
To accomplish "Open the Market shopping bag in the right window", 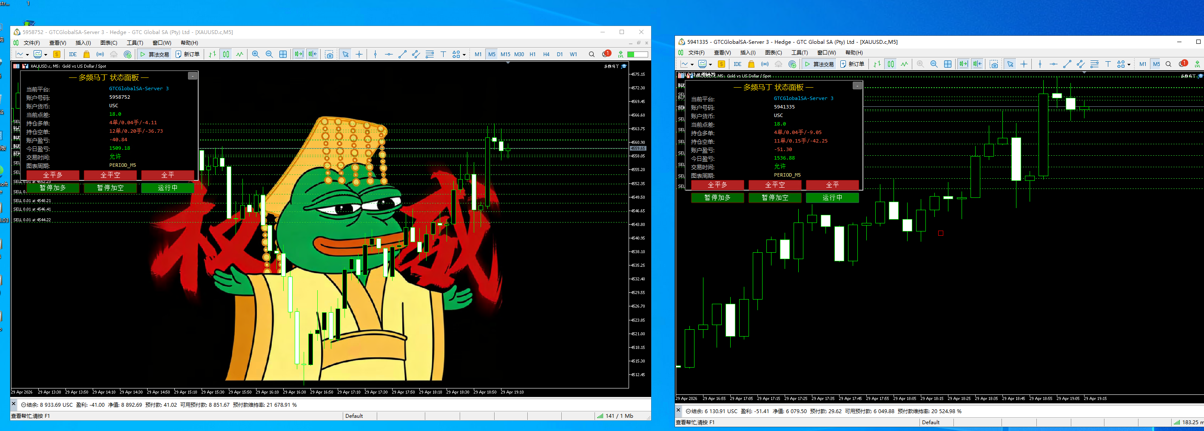I will pos(751,64).
